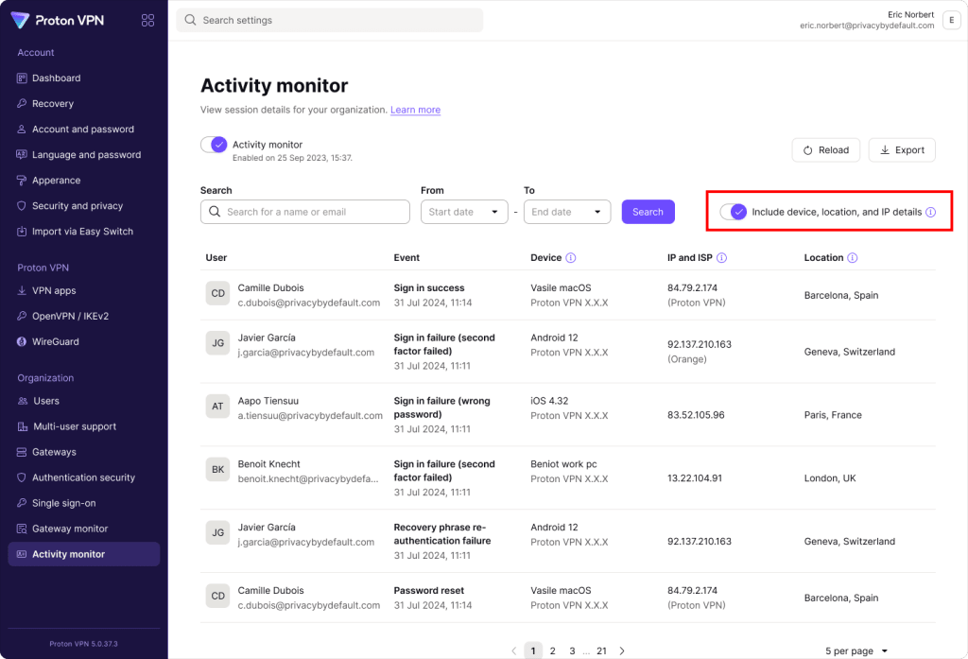Click IP address 83.52.105.96
This screenshot has width=968, height=659.
tap(696, 415)
